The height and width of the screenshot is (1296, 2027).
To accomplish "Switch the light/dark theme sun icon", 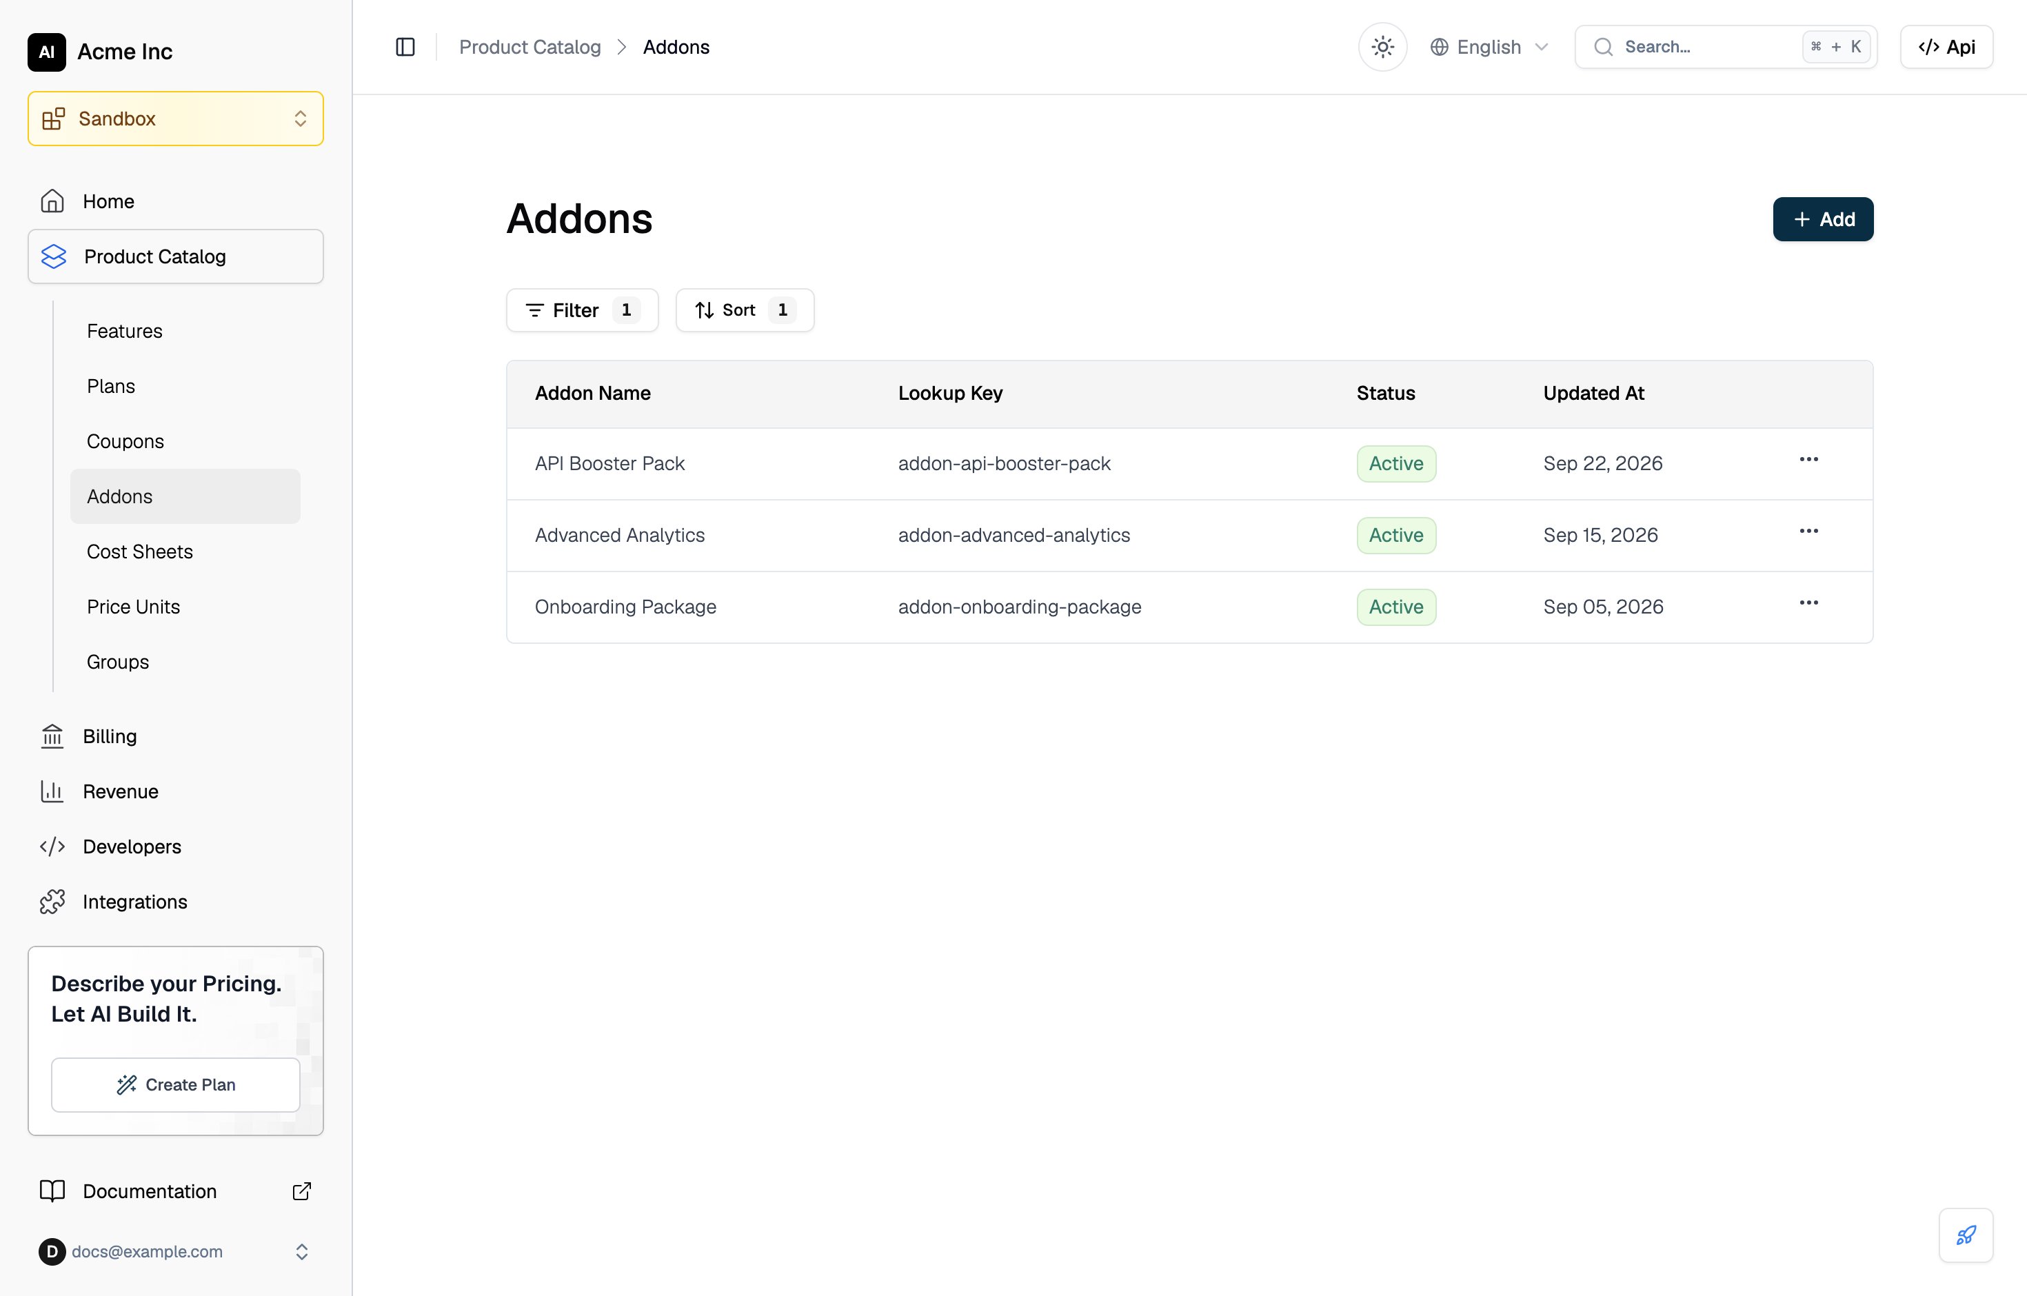I will click(1382, 47).
